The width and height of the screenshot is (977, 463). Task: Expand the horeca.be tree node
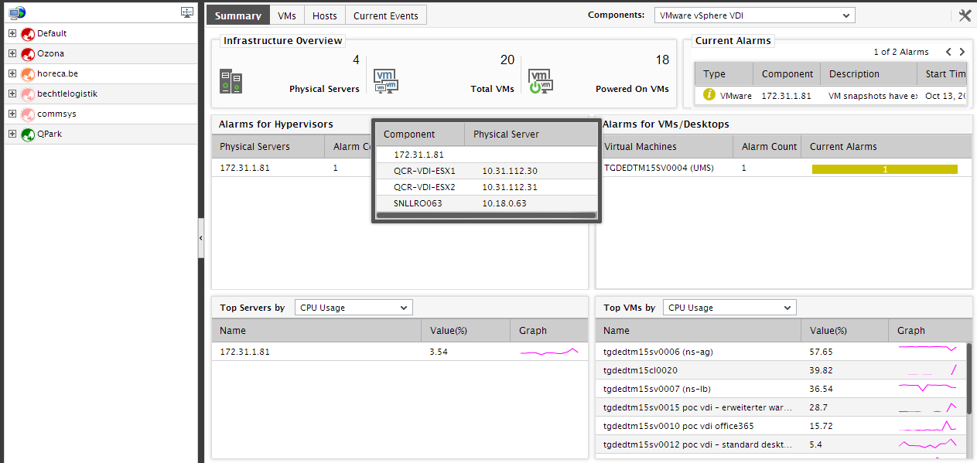click(12, 74)
